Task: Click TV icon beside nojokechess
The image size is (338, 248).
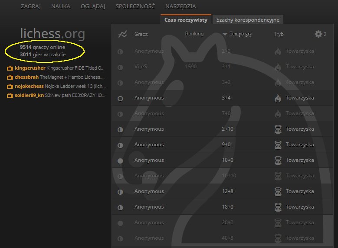Action: [x=10, y=86]
